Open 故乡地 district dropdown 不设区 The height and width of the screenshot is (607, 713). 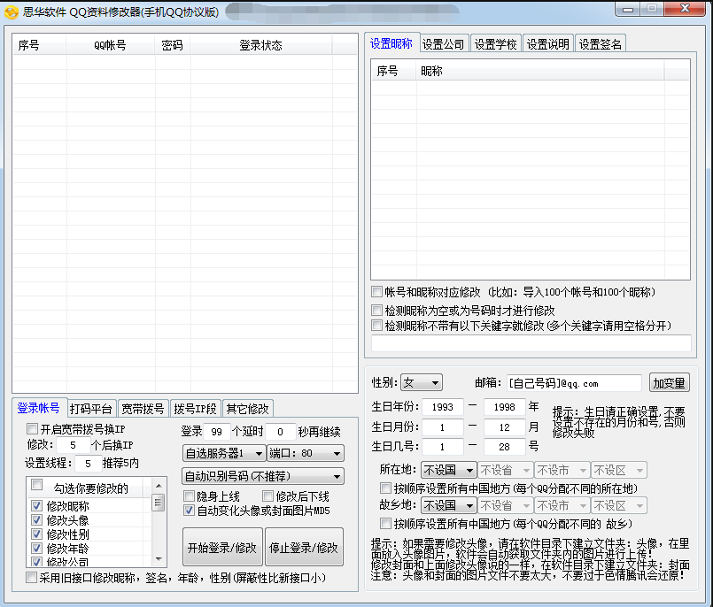pyautogui.click(x=619, y=505)
